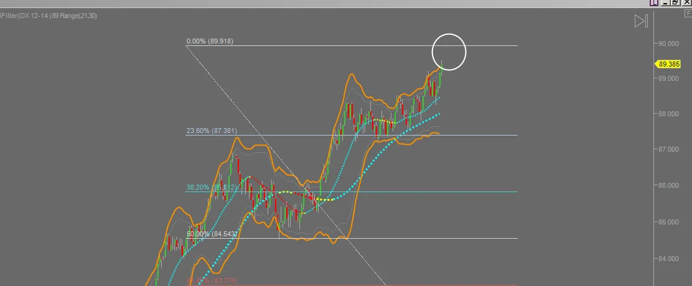Image resolution: width=692 pixels, height=286 pixels.
Task: Close the chart window
Action: click(x=686, y=2)
